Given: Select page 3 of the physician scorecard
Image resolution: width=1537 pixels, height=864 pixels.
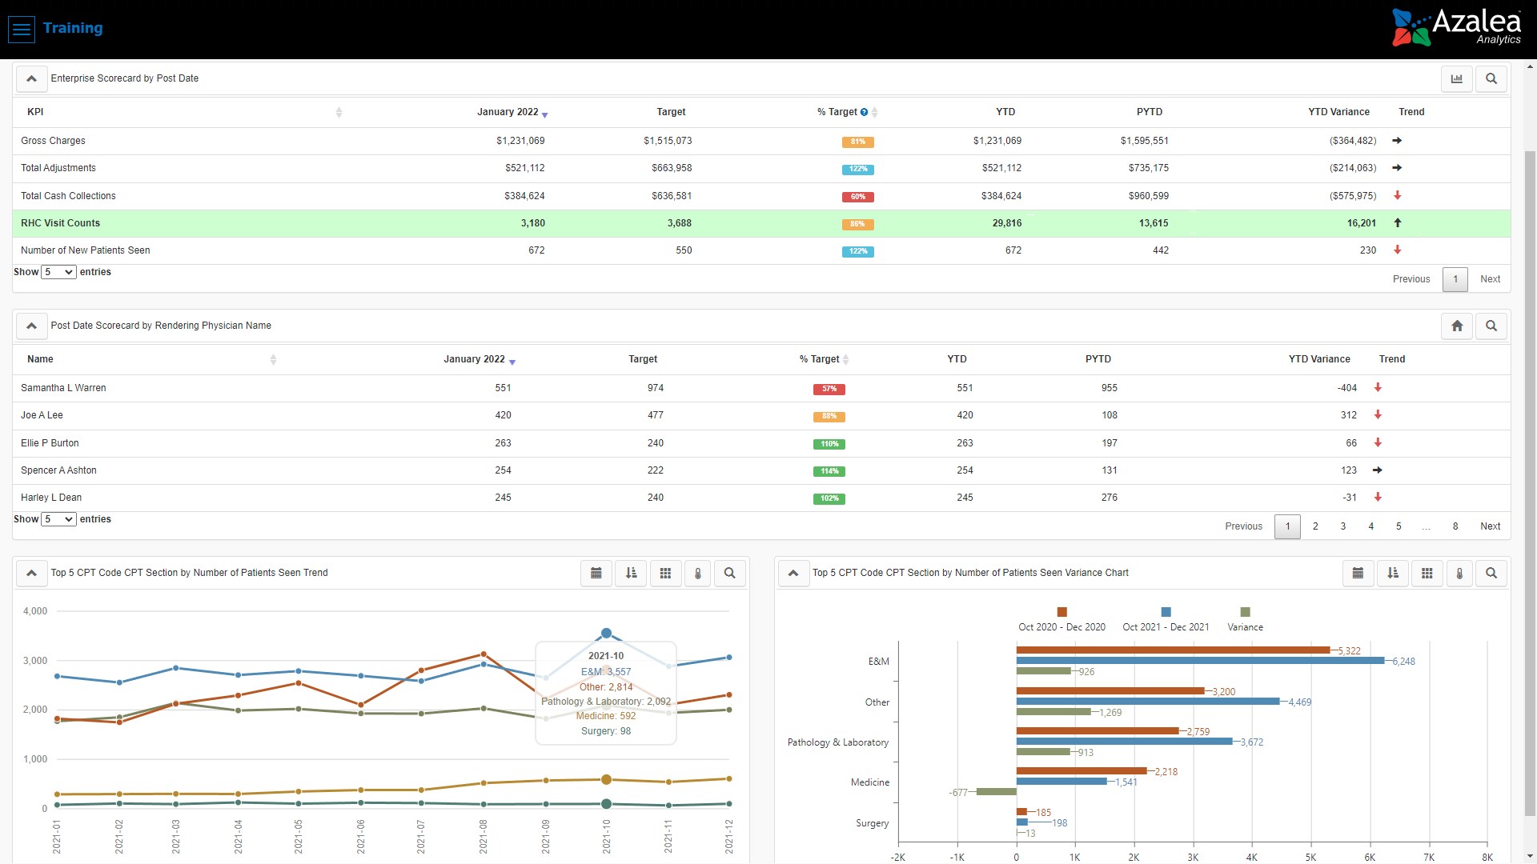Looking at the screenshot, I should coord(1342,526).
